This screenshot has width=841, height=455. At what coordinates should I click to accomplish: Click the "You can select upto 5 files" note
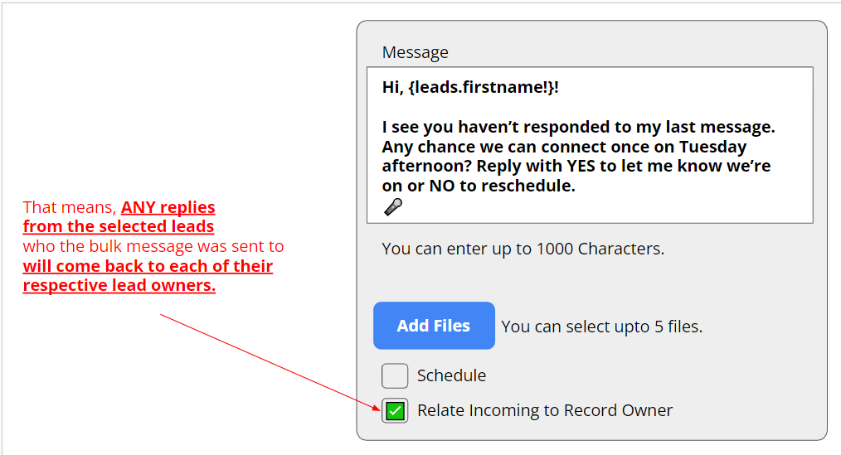(601, 327)
